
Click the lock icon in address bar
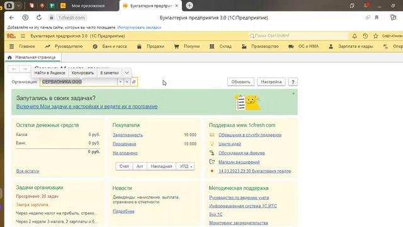click(52, 18)
